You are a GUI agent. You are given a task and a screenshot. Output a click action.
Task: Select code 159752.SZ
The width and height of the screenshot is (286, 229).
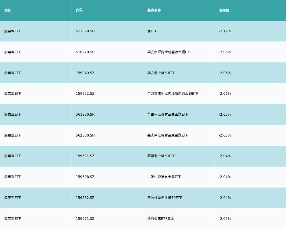pos(85,94)
